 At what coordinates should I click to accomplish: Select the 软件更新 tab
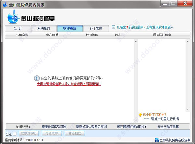(70, 28)
